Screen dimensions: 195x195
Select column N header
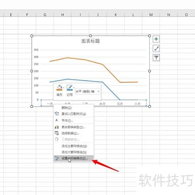169,15
